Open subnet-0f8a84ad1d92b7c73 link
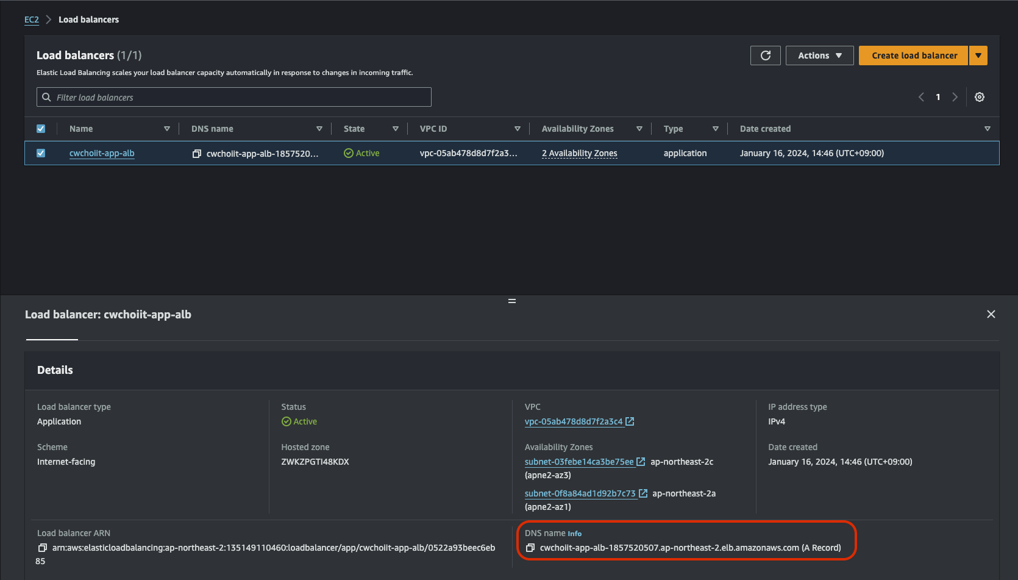 580,493
